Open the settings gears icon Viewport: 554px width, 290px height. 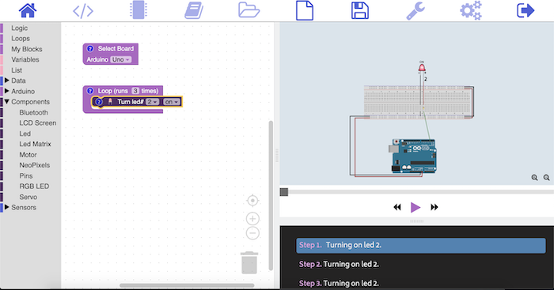(471, 10)
